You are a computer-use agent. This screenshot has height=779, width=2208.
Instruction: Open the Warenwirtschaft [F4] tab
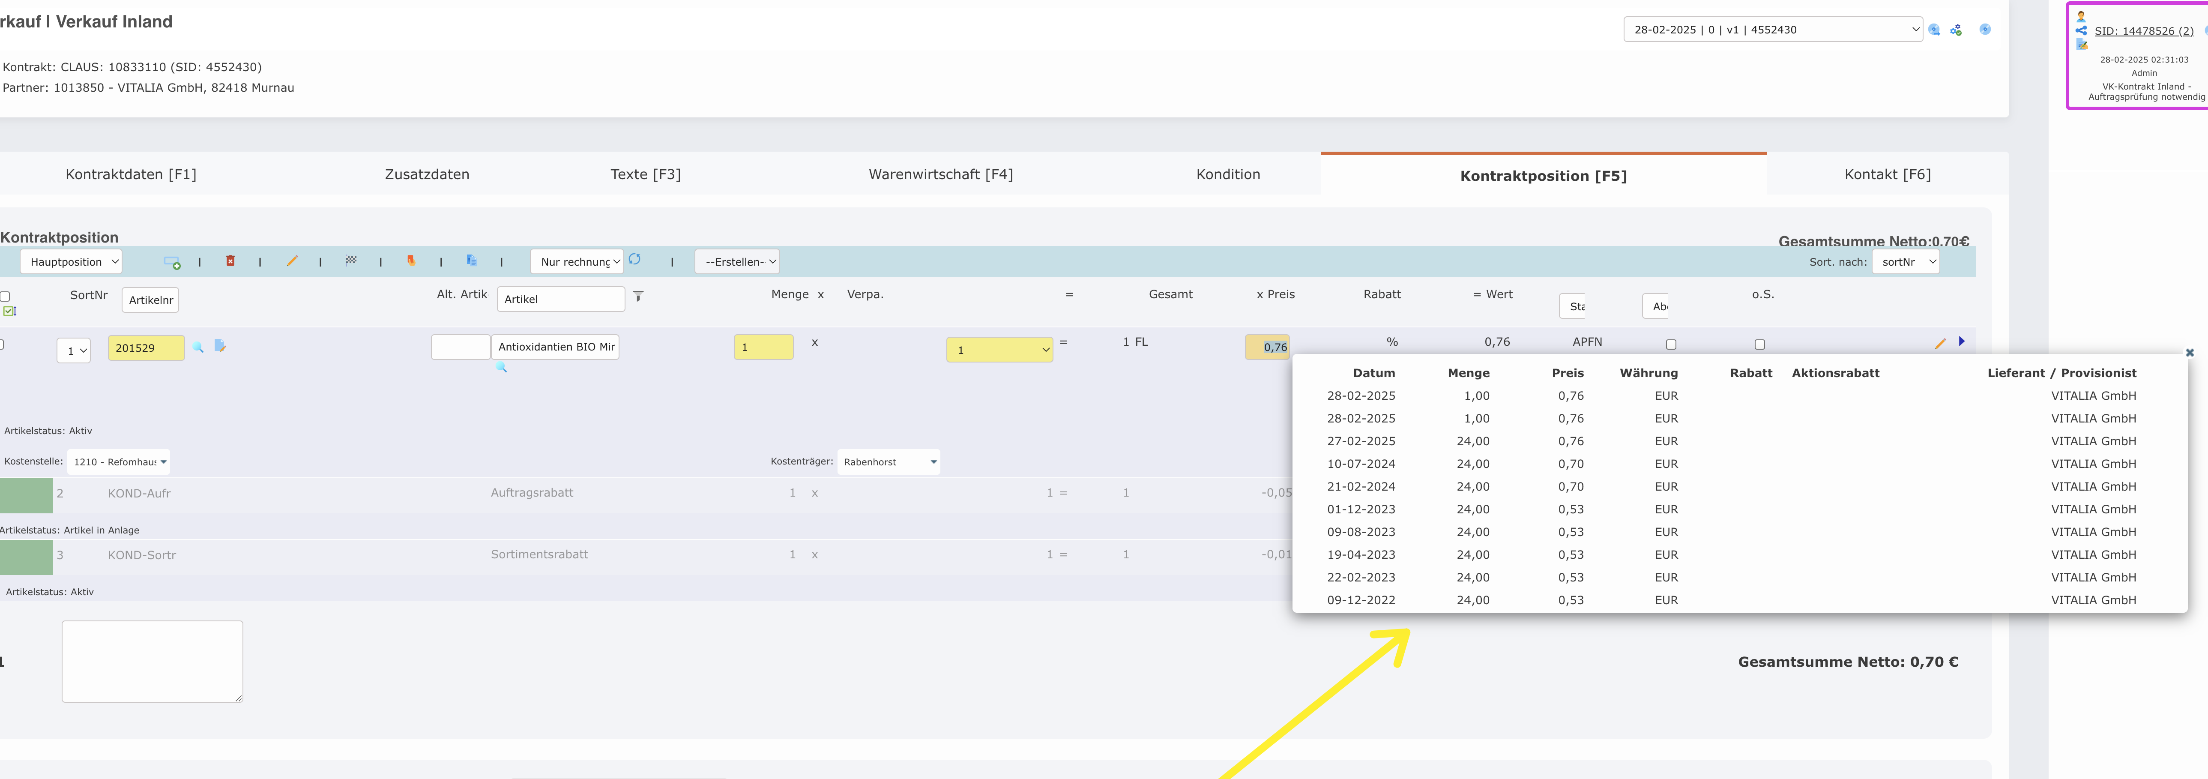pos(940,175)
